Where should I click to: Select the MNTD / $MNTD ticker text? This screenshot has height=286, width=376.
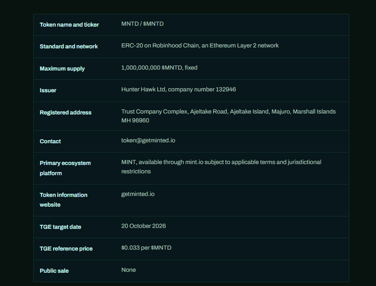pyautogui.click(x=143, y=24)
